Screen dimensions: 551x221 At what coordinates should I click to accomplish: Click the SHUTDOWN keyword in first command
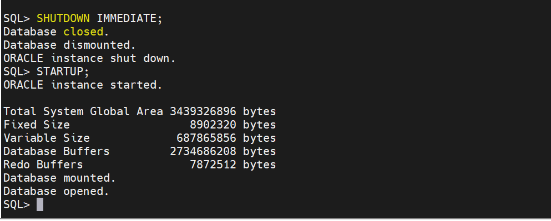[x=63, y=18]
